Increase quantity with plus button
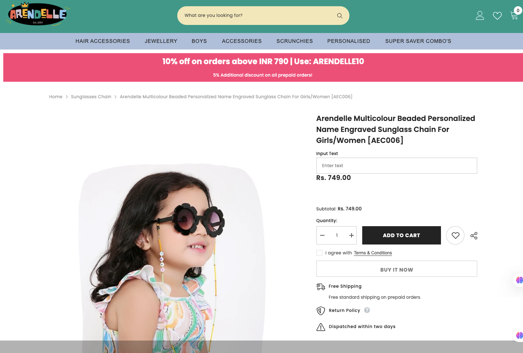This screenshot has height=353, width=523. pyautogui.click(x=351, y=235)
